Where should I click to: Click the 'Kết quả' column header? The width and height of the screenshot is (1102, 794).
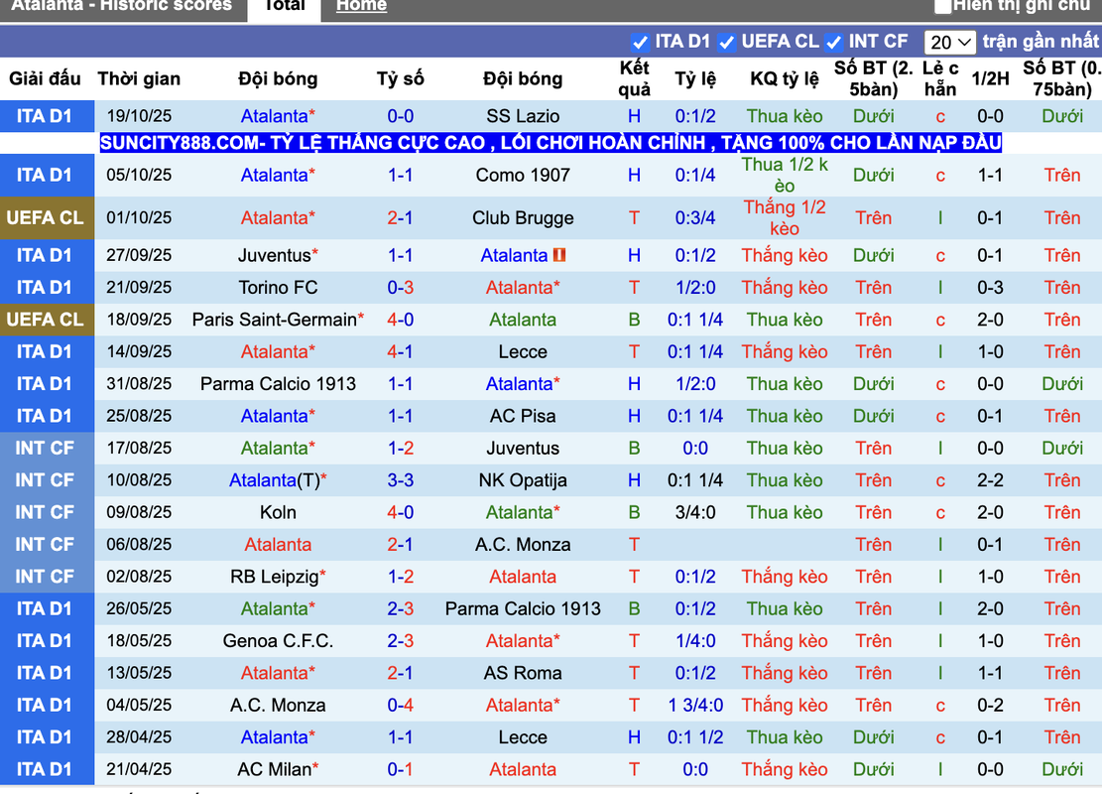(634, 78)
